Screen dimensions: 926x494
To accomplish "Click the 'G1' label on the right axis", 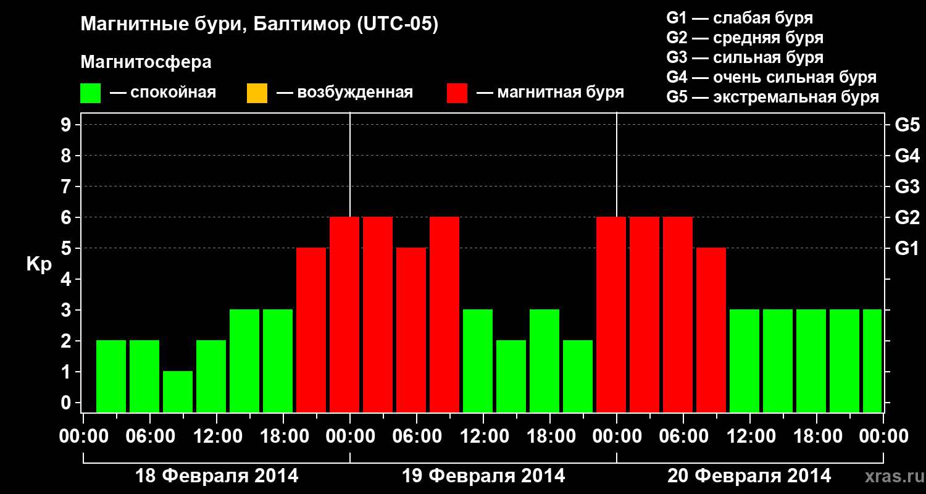I will point(907,248).
